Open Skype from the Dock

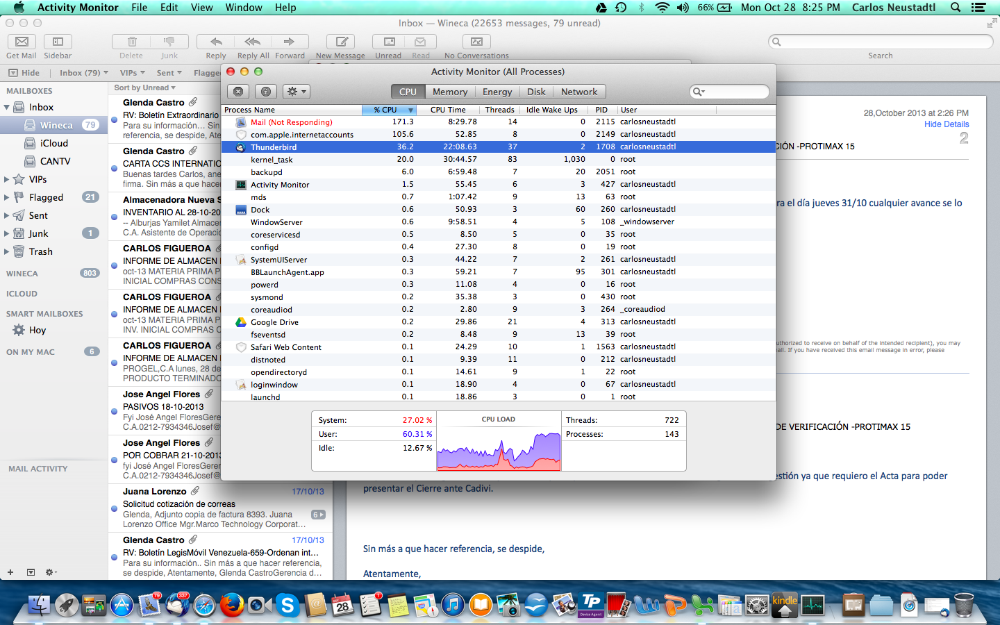click(x=287, y=605)
